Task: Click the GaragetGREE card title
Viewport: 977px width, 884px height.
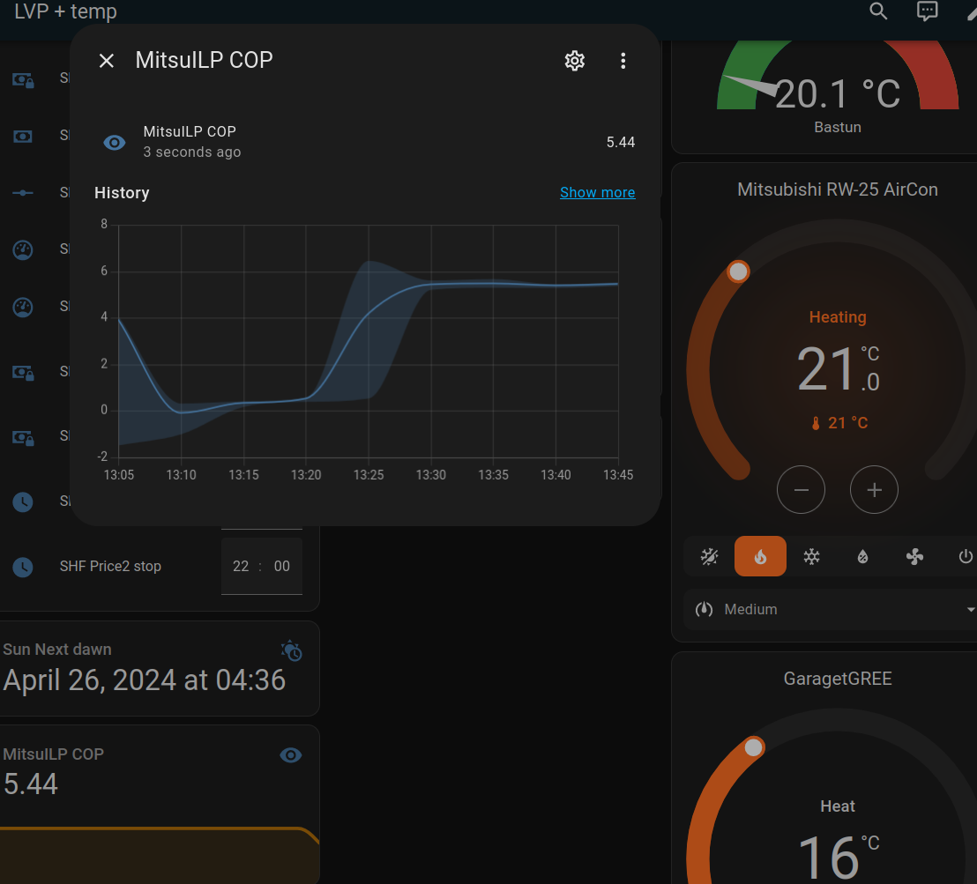Action: tap(838, 679)
